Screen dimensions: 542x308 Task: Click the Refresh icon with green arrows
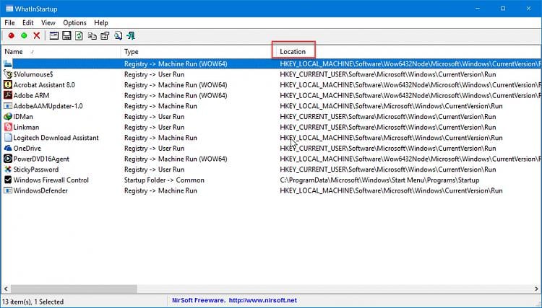79,35
